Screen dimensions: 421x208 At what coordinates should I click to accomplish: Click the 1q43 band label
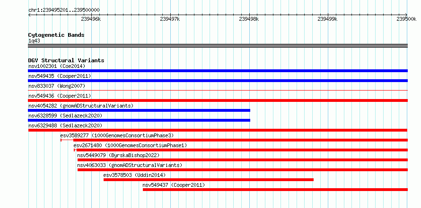pos(35,41)
